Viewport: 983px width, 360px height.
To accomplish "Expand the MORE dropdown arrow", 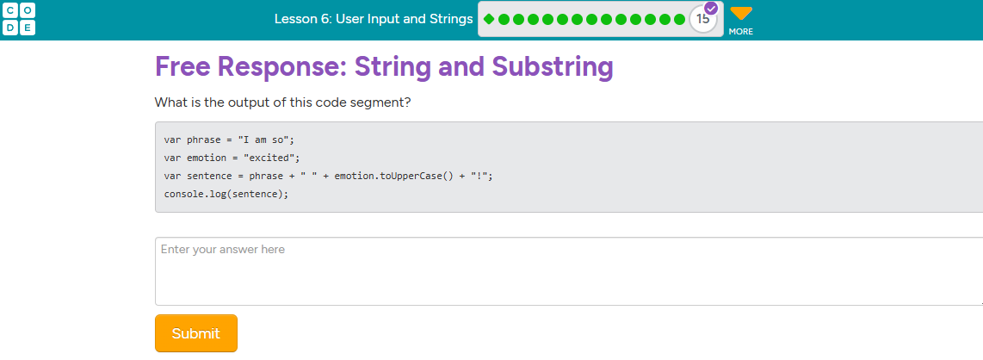I will click(x=740, y=15).
